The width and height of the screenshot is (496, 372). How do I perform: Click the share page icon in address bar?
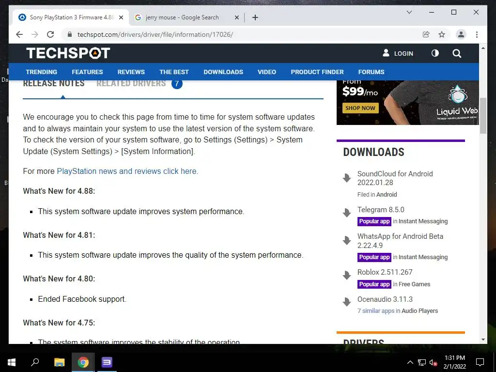(426, 34)
